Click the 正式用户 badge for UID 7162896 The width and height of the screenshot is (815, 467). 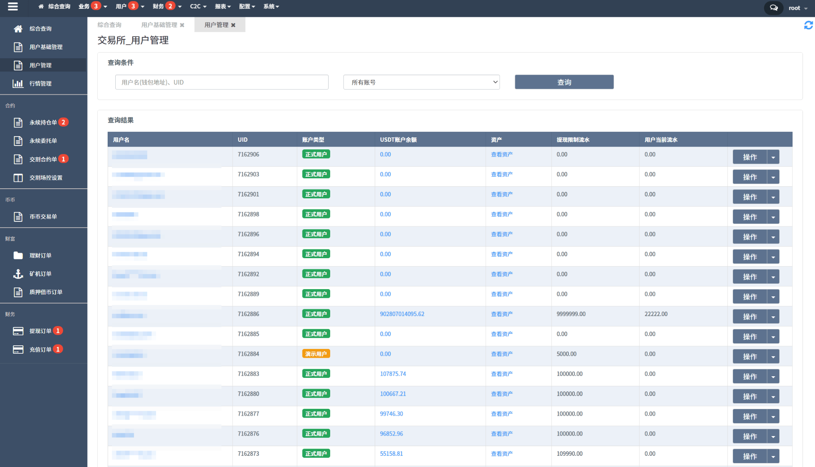(x=316, y=234)
